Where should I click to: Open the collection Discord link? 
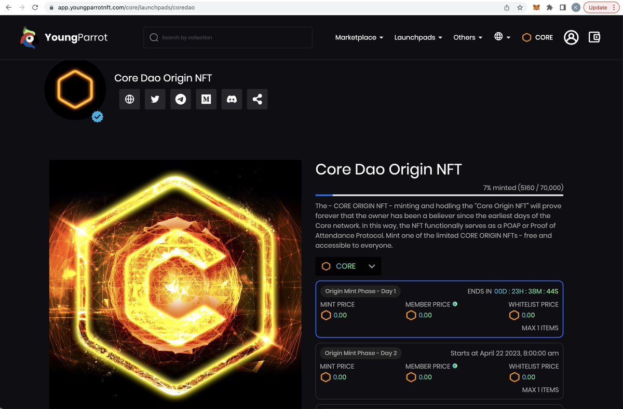[x=232, y=99]
